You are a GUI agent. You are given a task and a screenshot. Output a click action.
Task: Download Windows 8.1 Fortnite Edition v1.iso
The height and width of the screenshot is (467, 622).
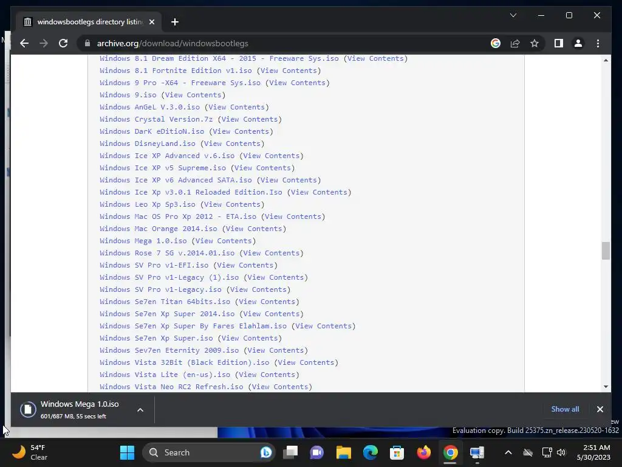tap(176, 71)
